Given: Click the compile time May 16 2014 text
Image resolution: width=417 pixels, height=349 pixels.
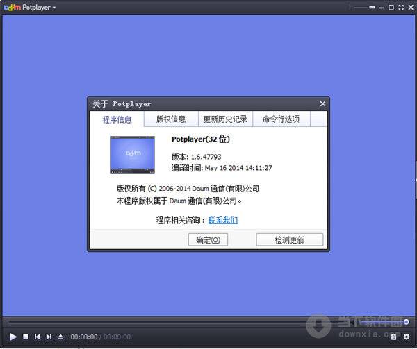Looking at the screenshot, I should (238, 168).
